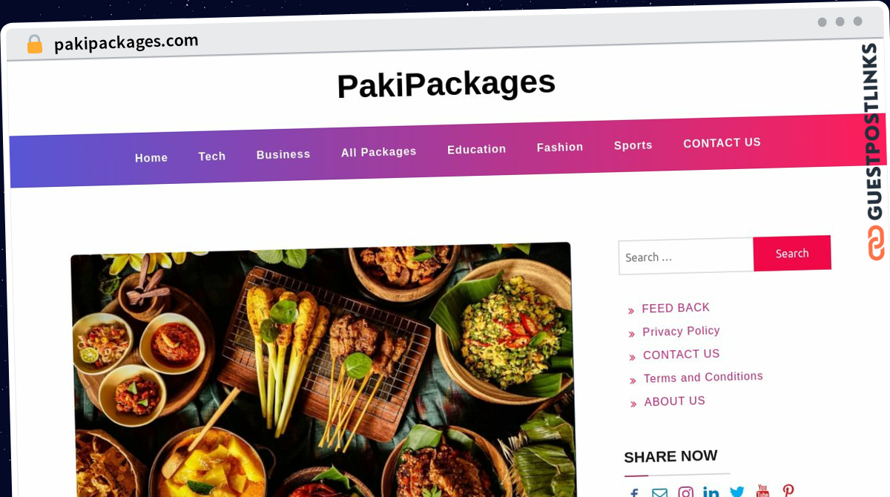
Task: Click the FEED BACK sidebar link
Action: (x=676, y=308)
